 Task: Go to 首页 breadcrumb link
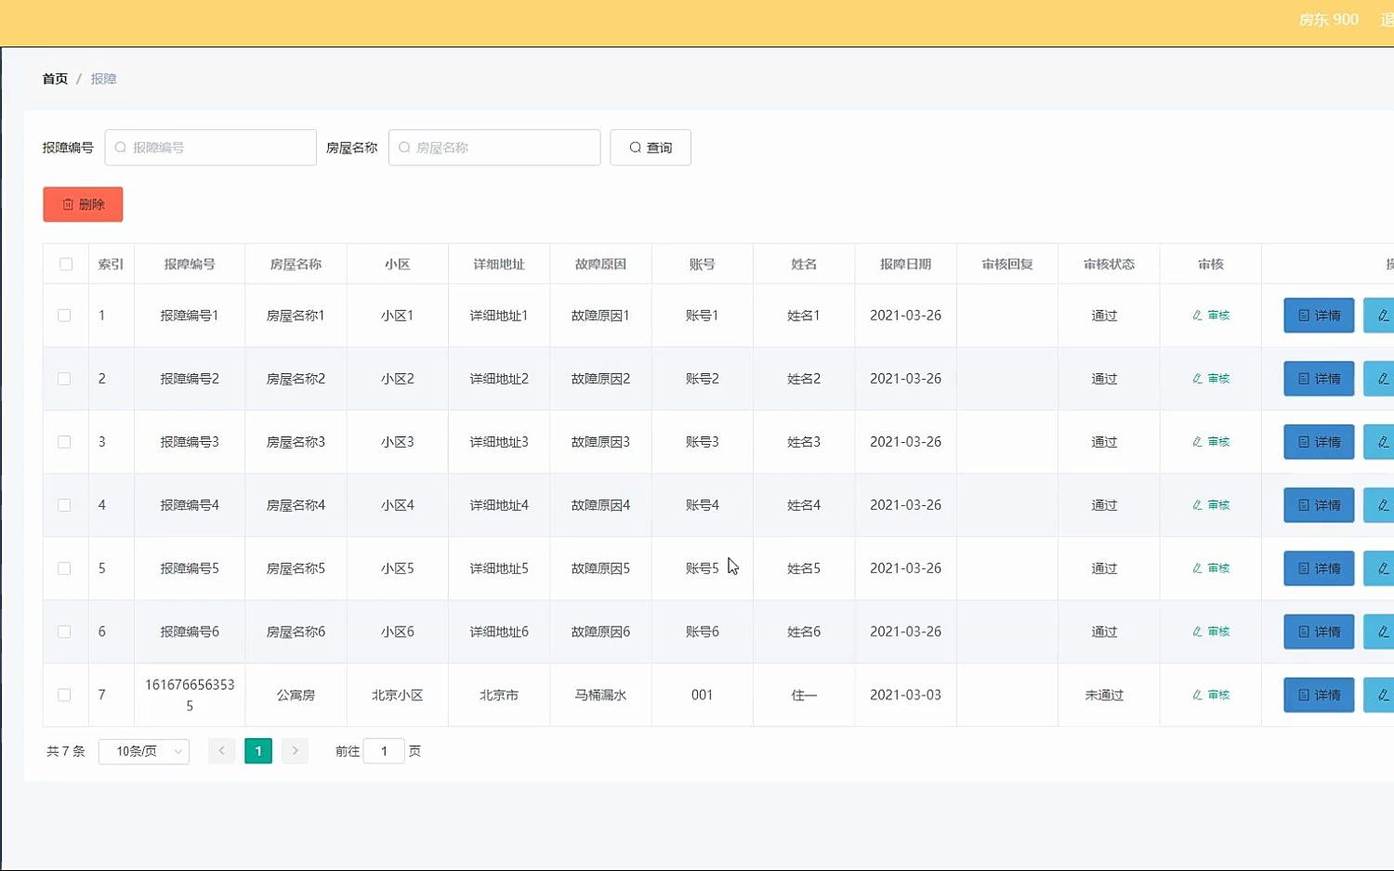click(55, 79)
